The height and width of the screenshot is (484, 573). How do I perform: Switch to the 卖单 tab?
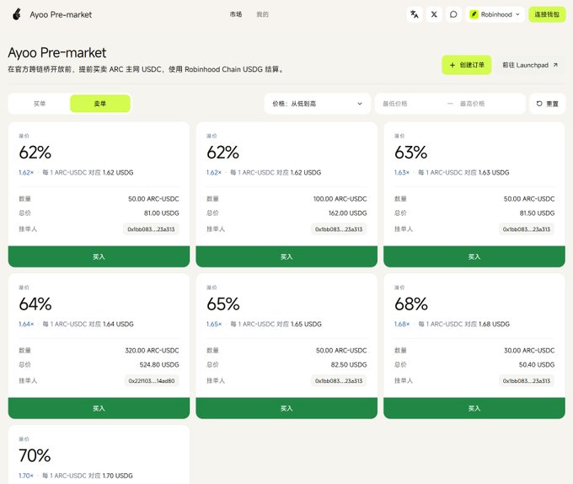click(x=100, y=104)
